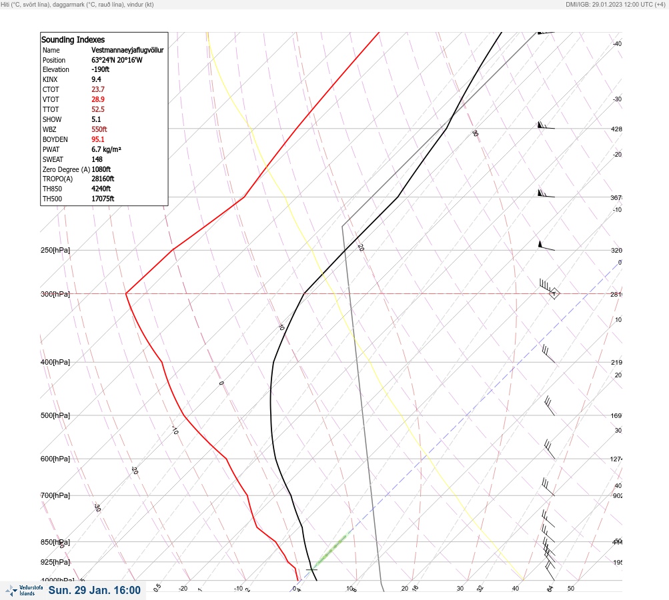Click the date label Sun. 29 Jan. 16:00
The image size is (669, 600).
click(94, 590)
